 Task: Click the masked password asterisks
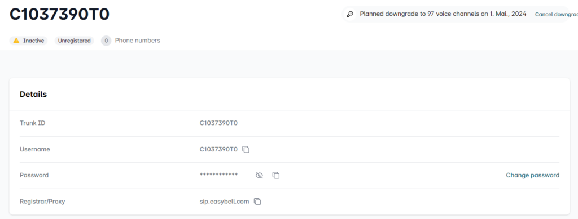[x=218, y=175]
